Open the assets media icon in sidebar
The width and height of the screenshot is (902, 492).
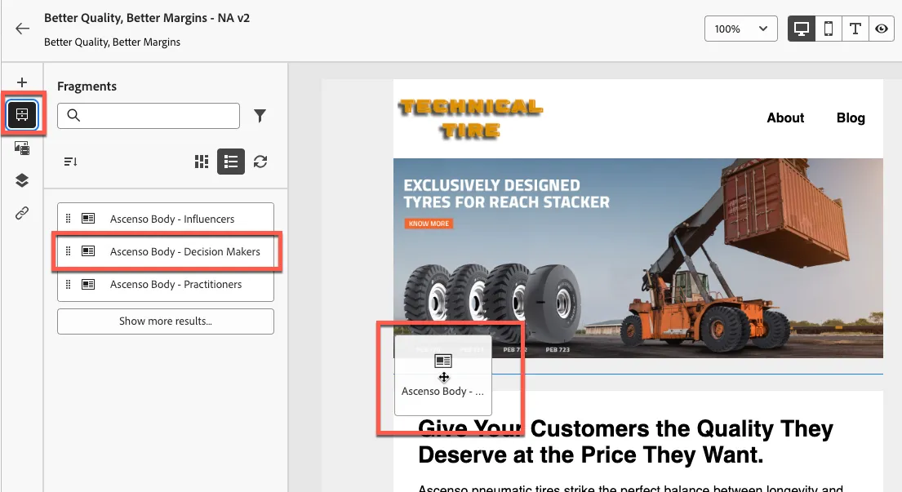pyautogui.click(x=22, y=148)
